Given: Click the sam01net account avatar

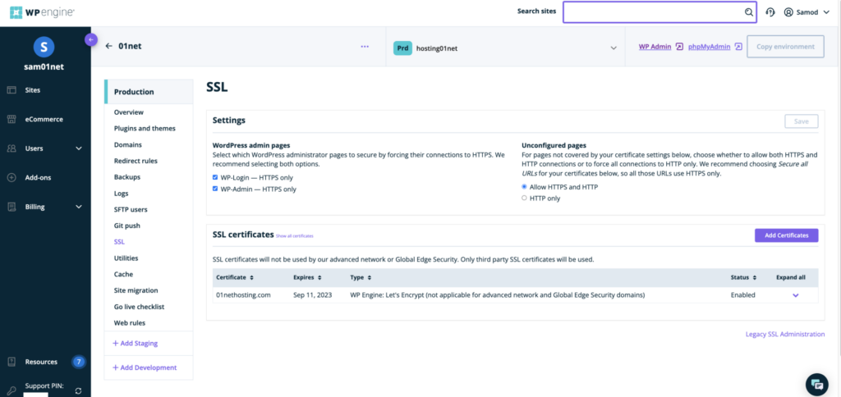Looking at the screenshot, I should pos(44,47).
